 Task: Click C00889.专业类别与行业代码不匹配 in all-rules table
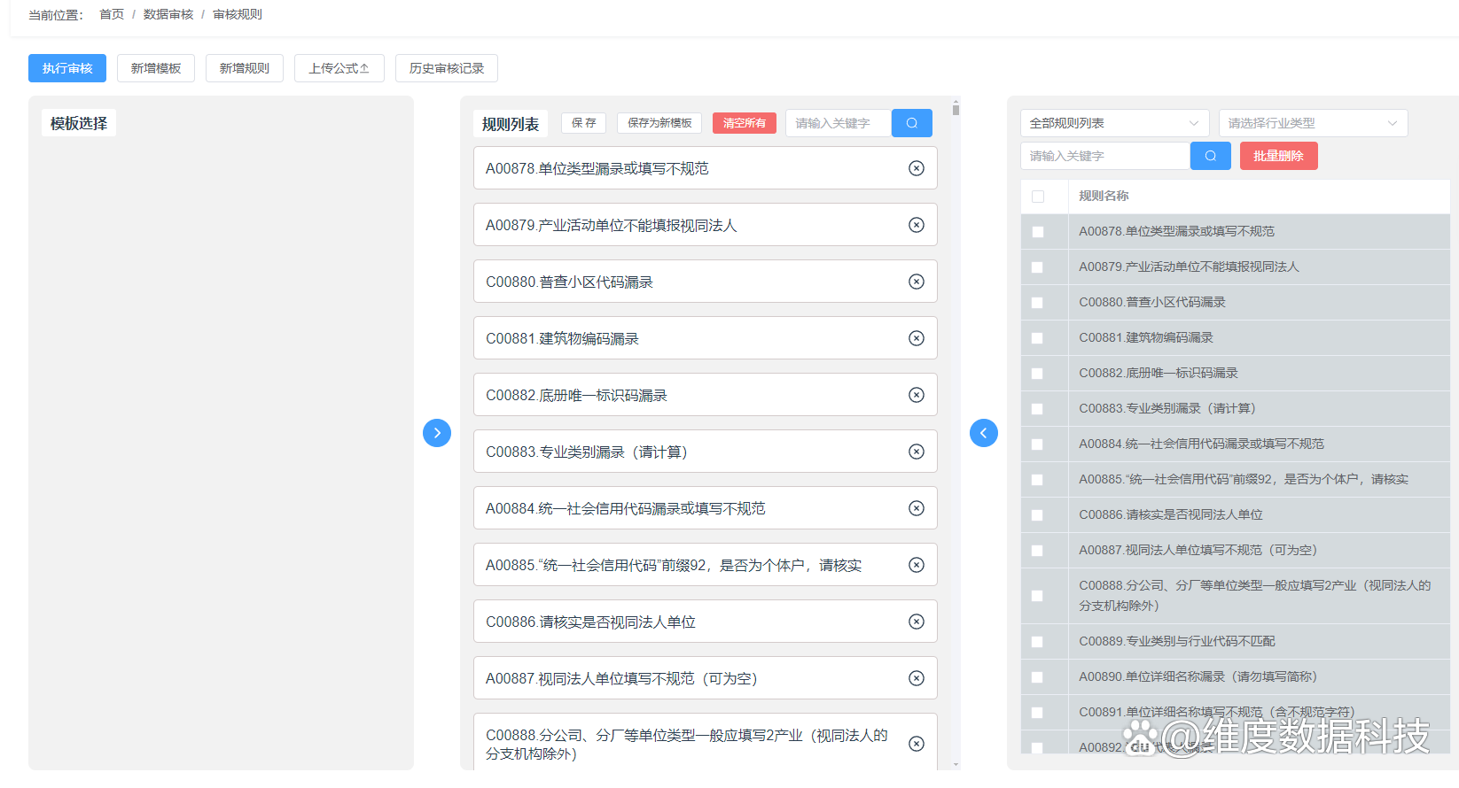coord(1176,642)
